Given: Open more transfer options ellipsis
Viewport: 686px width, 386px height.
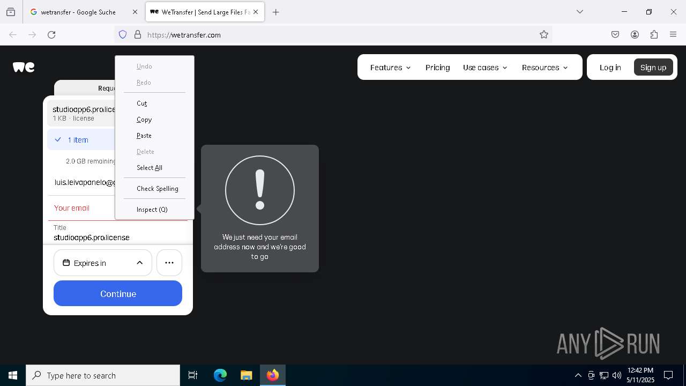Looking at the screenshot, I should tap(169, 263).
